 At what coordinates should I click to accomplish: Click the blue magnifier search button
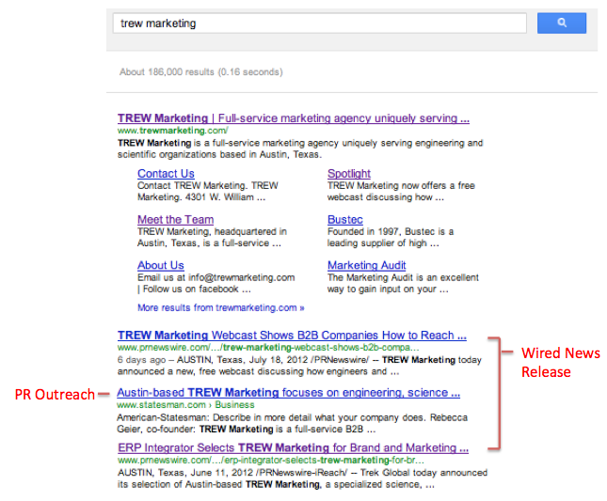[x=561, y=23]
